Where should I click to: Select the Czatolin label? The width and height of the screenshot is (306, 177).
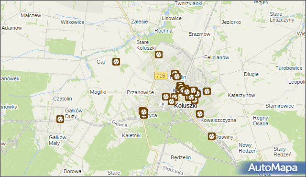tap(63, 99)
